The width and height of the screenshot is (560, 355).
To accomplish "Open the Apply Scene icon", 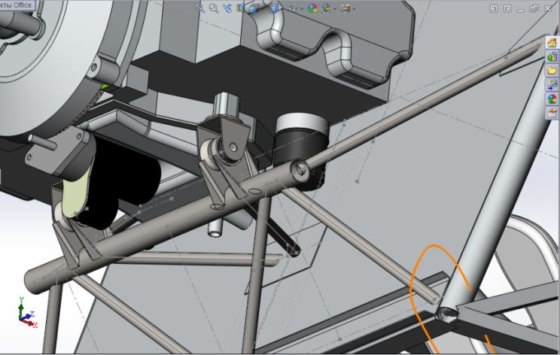I will tap(326, 8).
